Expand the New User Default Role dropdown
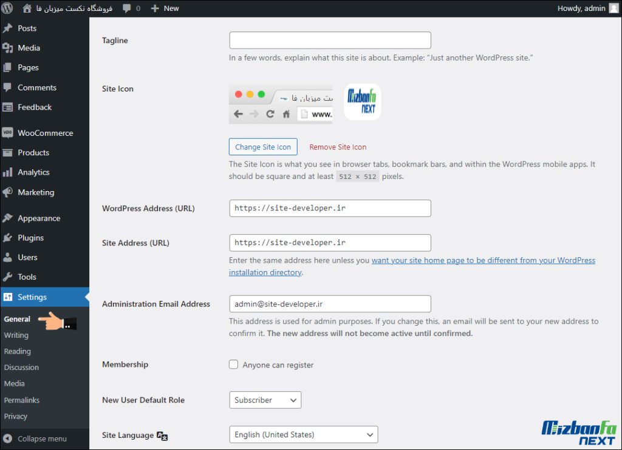 click(x=265, y=400)
